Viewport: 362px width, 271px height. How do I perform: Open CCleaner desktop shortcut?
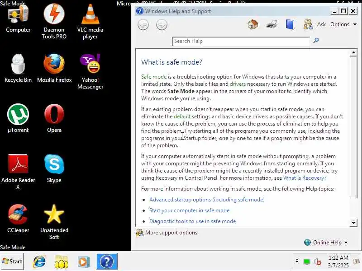click(18, 219)
